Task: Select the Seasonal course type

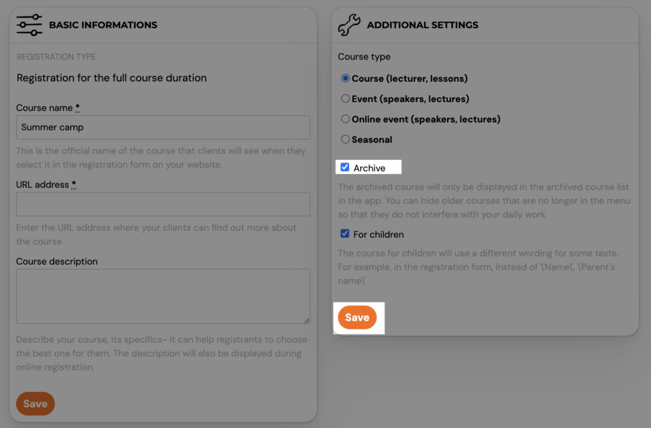Action: pos(345,139)
